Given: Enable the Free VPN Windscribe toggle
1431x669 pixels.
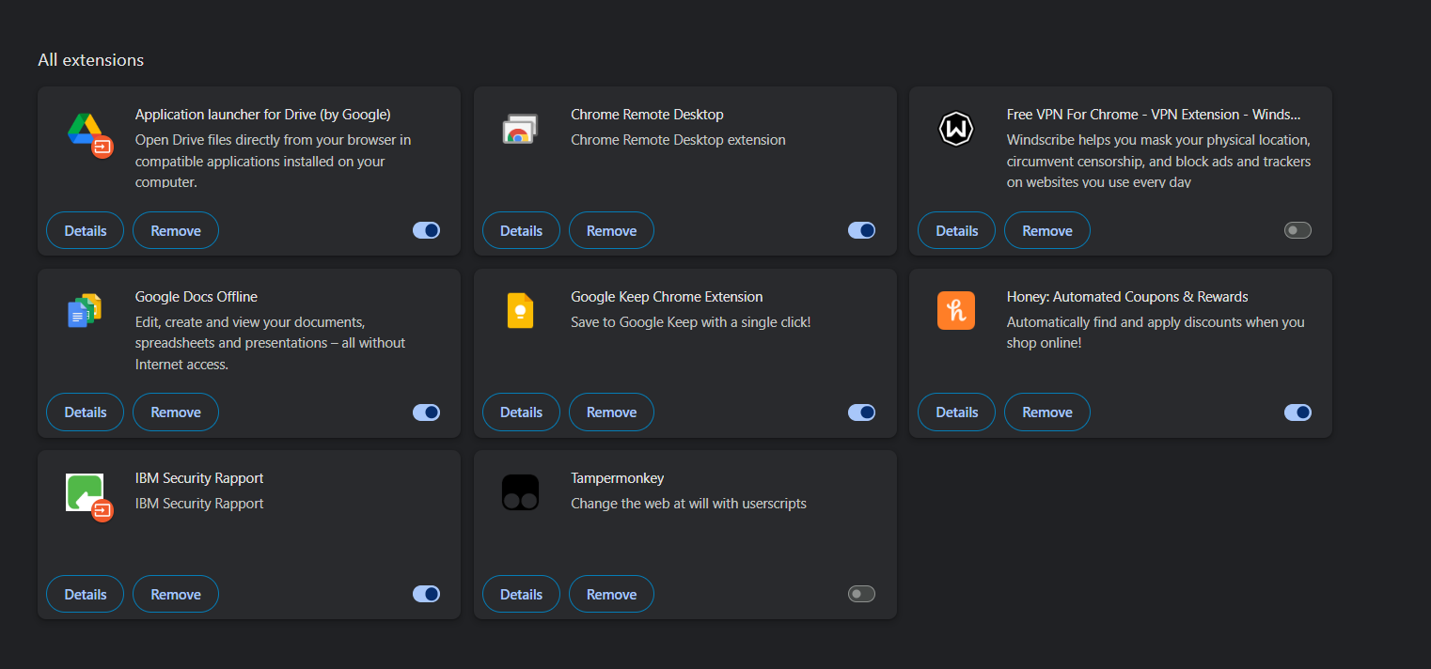Looking at the screenshot, I should [x=1297, y=230].
